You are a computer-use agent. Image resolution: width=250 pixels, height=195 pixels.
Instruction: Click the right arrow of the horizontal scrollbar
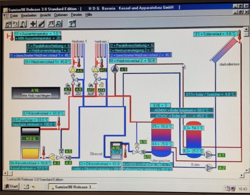click(x=242, y=175)
